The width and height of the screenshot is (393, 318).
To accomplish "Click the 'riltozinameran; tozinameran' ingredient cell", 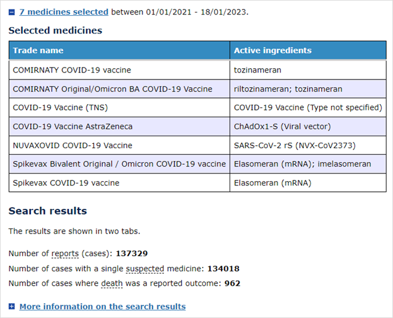I will (288, 89).
